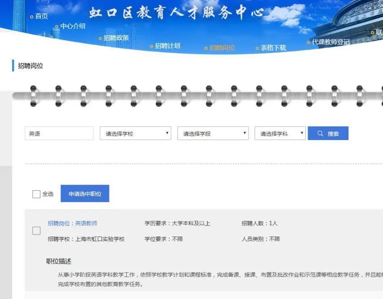Tick the 全选 select-all checkbox
Viewport: 383px width, 299px height.
[36, 194]
